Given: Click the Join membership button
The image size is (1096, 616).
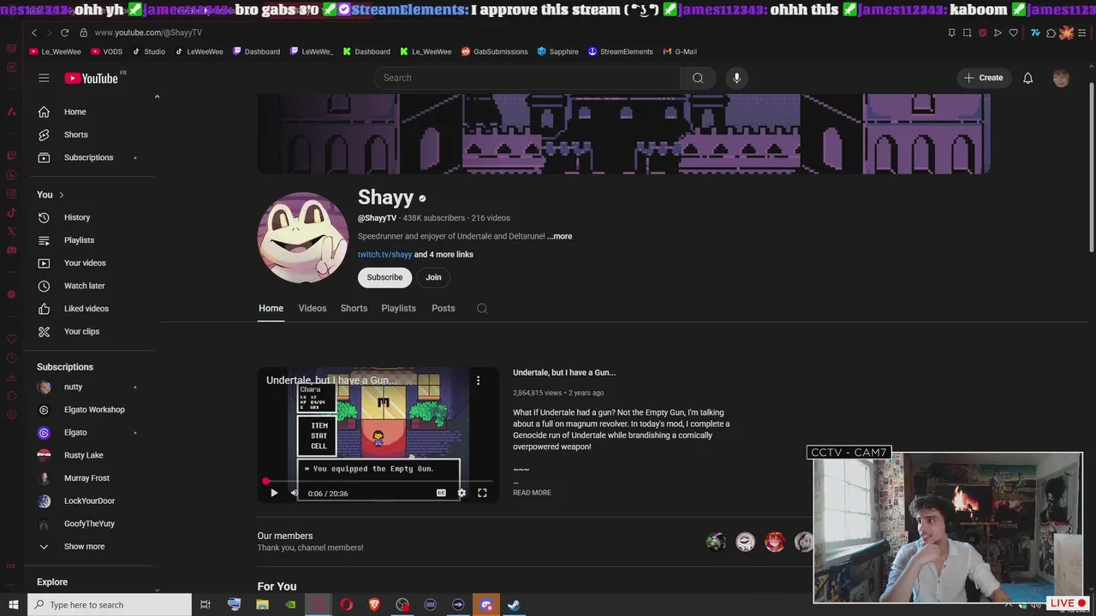Looking at the screenshot, I should [x=433, y=277].
